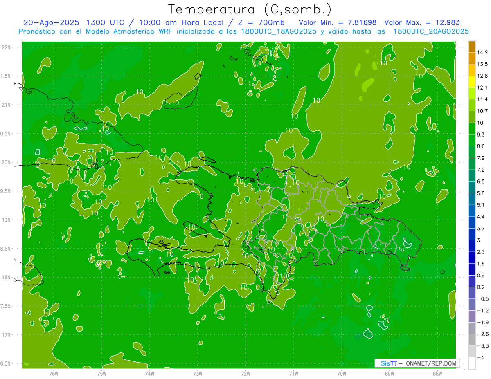Image resolution: width=491 pixels, height=379 pixels.
Task: Select the dark blue swatch between 1.6 and 2.3
Action: pos(472,258)
